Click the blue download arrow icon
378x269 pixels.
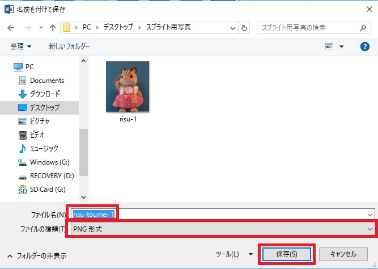[23, 94]
